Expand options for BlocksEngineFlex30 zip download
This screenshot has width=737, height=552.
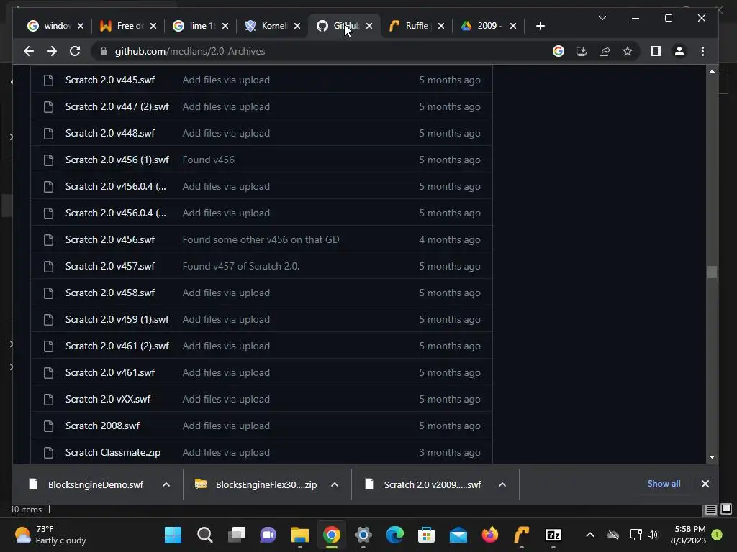coord(335,484)
